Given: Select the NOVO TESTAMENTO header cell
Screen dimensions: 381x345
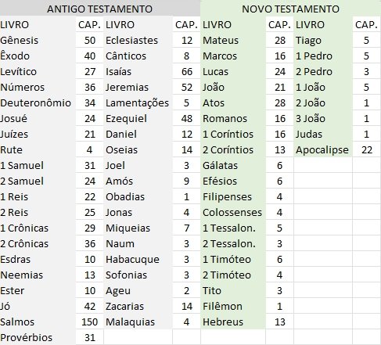Looking at the screenshot, I should pyautogui.click(x=290, y=9).
